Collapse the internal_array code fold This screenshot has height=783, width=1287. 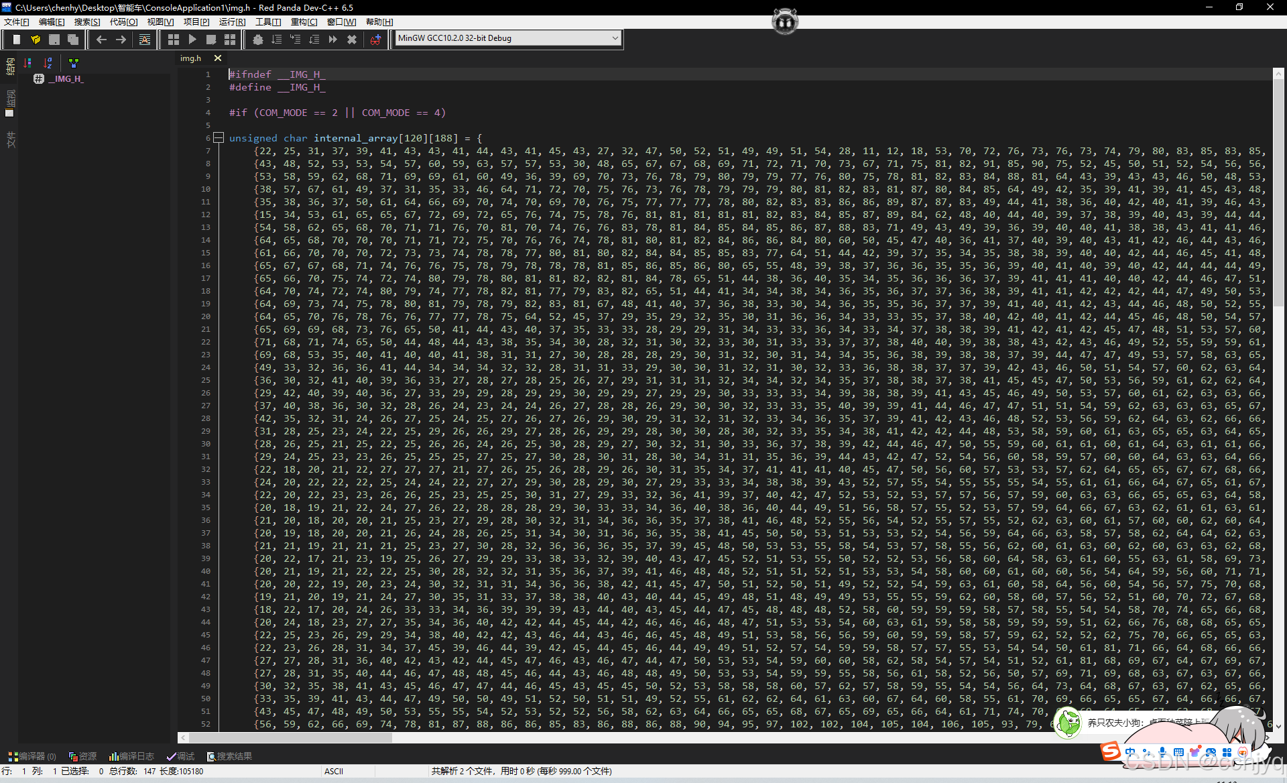[x=218, y=138]
